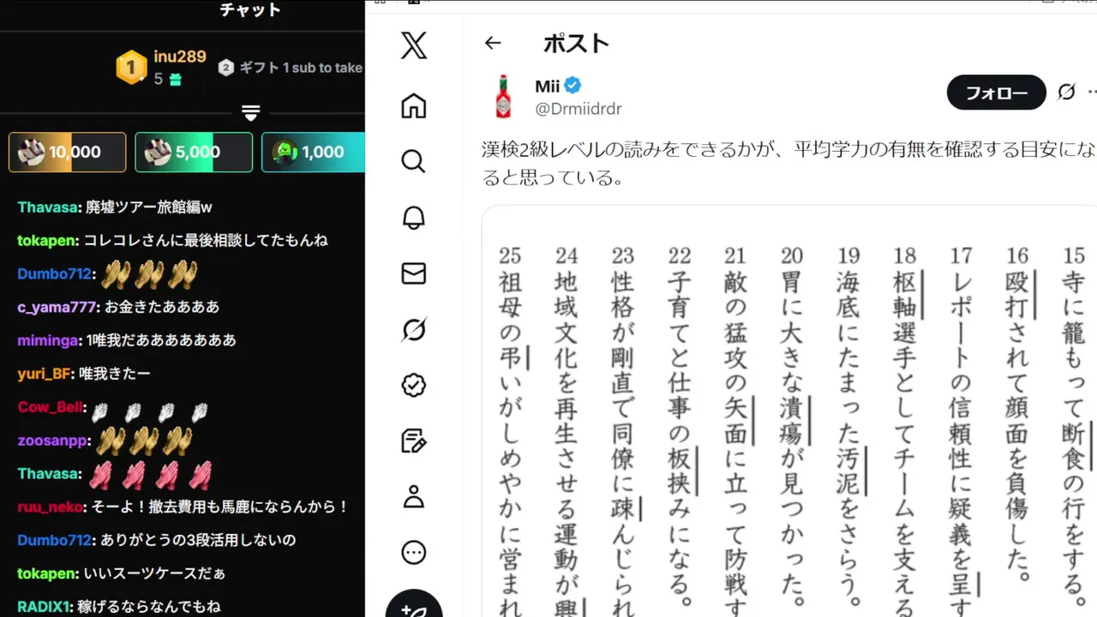Click Dumbo712 in ありがとうの3段活用 message
The width and height of the screenshot is (1097, 617).
tap(54, 541)
